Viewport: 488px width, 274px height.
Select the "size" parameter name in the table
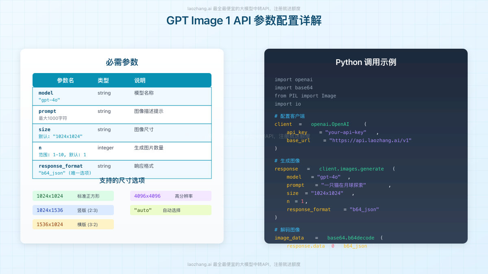pyautogui.click(x=44, y=129)
